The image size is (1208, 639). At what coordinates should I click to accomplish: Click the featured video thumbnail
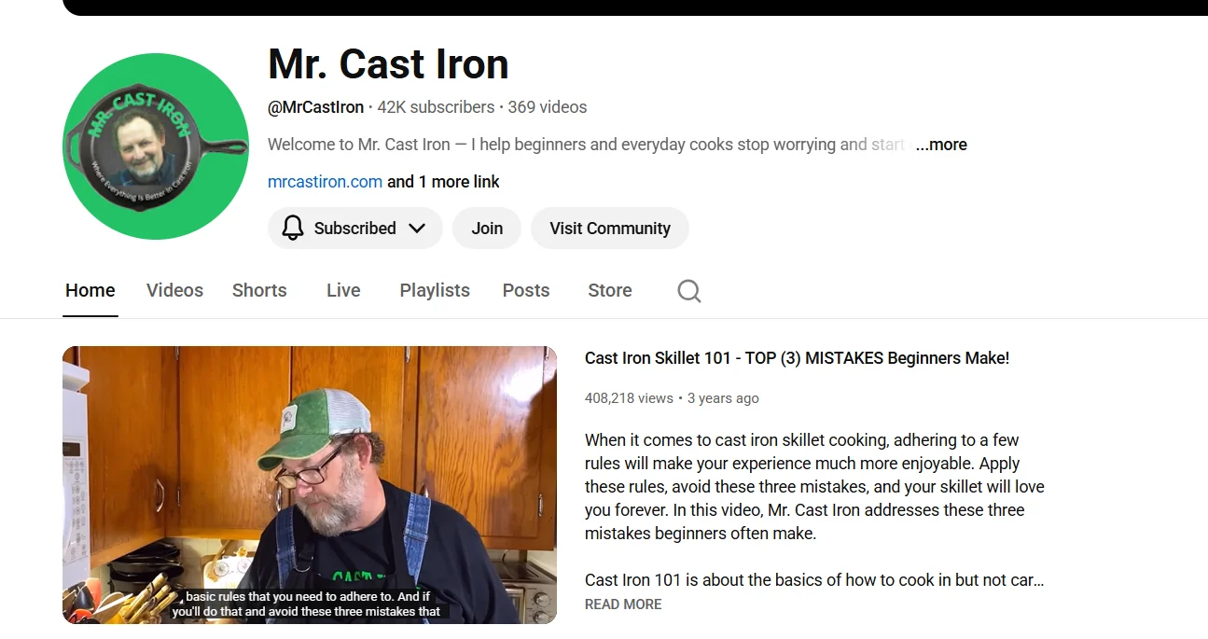tap(310, 485)
